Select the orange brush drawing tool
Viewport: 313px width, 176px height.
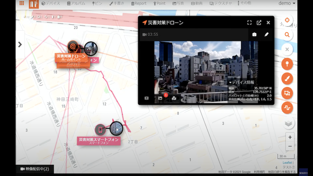(287, 78)
